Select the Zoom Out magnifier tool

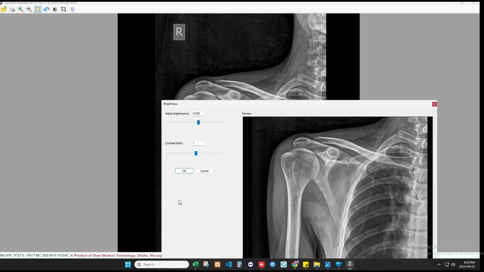pyautogui.click(x=29, y=9)
